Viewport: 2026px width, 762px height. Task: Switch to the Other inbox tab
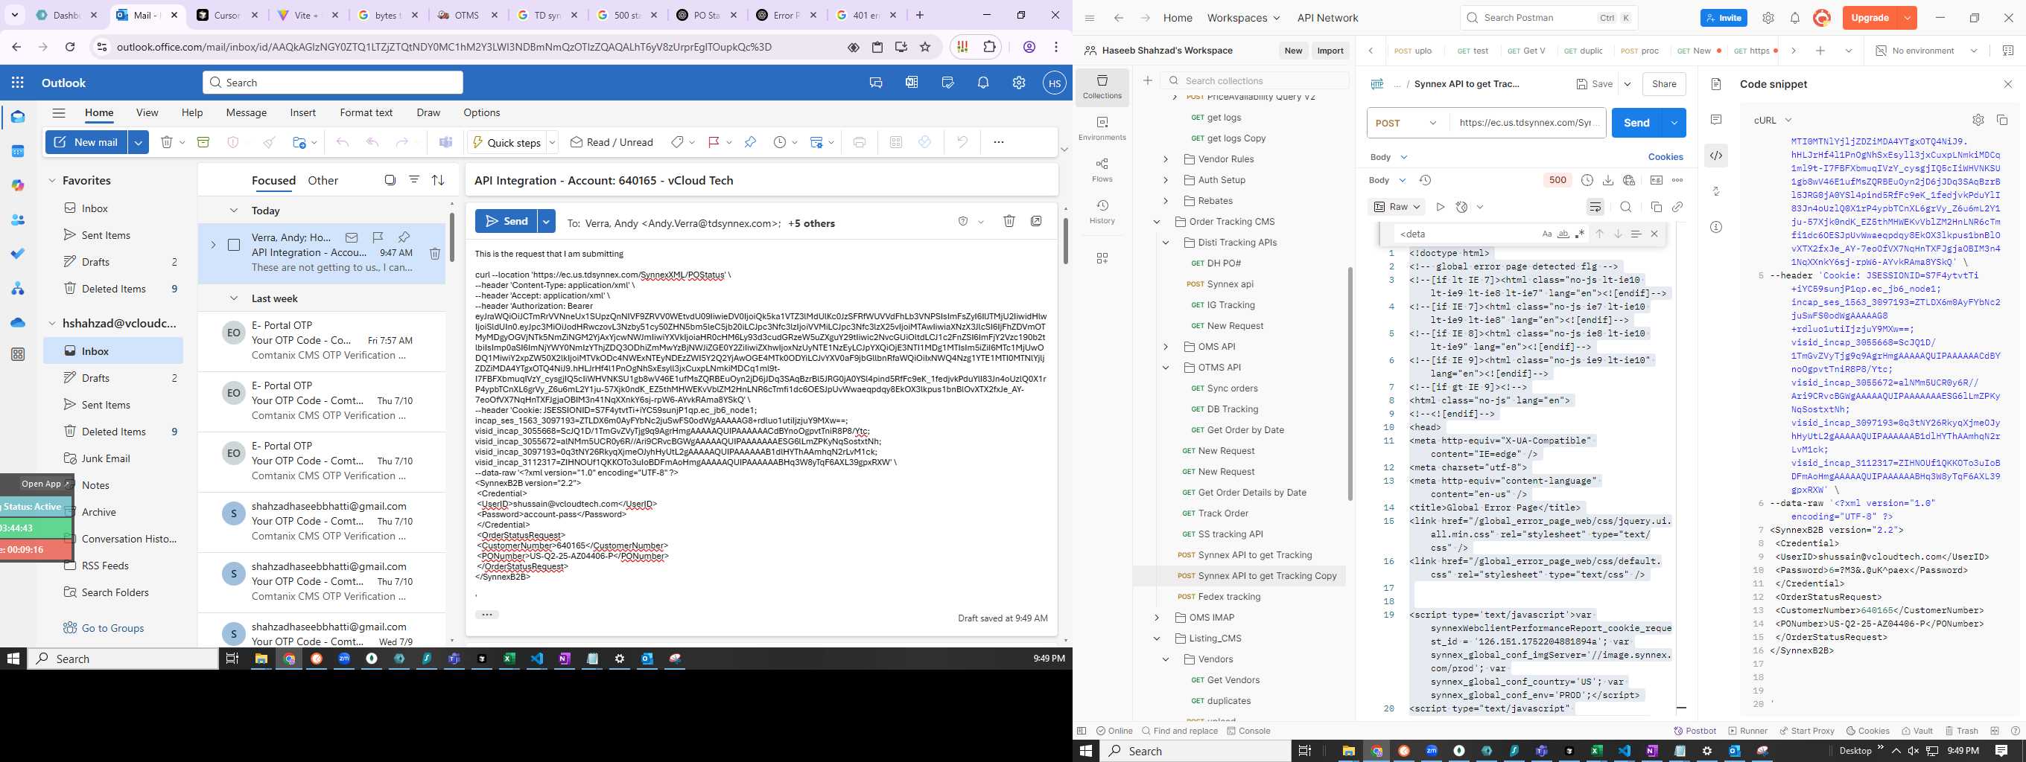(x=323, y=181)
